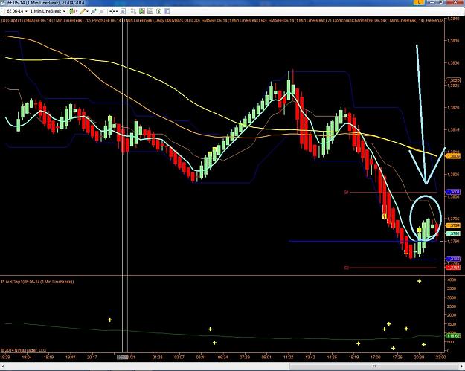Click the window icon left of the 6E 06-14 title

(x=3, y=3)
